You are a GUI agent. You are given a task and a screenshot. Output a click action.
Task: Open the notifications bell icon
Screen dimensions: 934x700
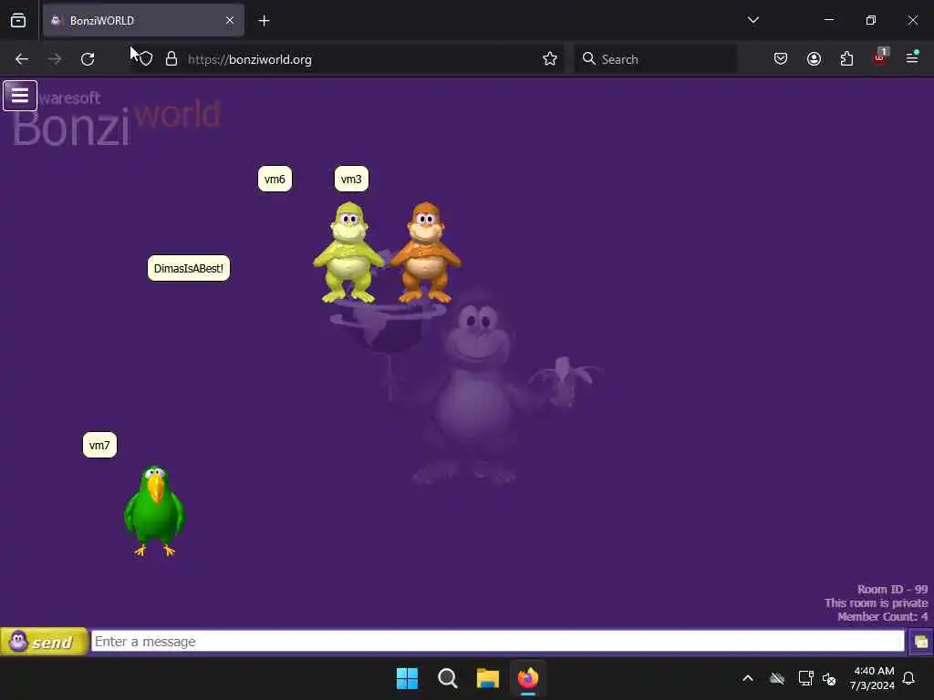909,678
